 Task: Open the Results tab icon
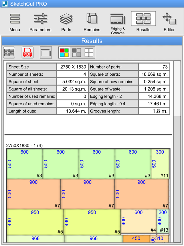click(x=143, y=19)
